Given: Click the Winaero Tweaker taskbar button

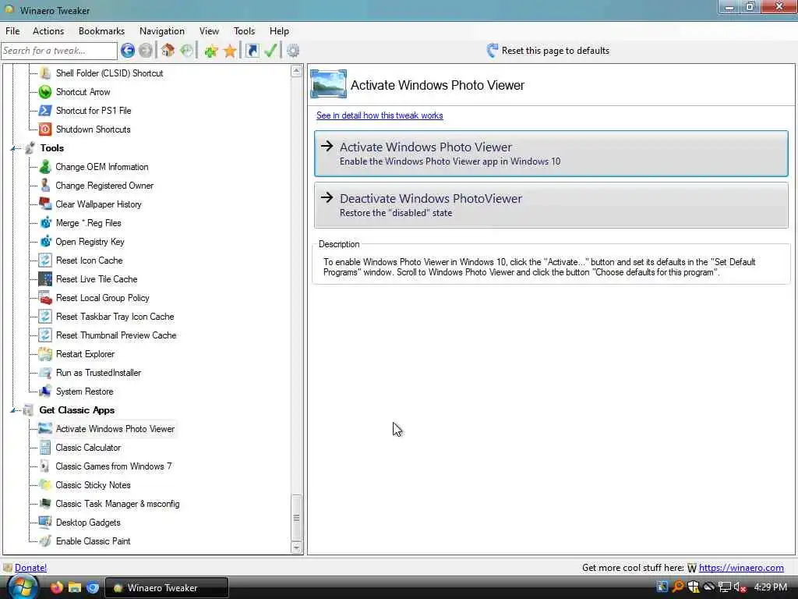Looking at the screenshot, I should [x=167, y=587].
